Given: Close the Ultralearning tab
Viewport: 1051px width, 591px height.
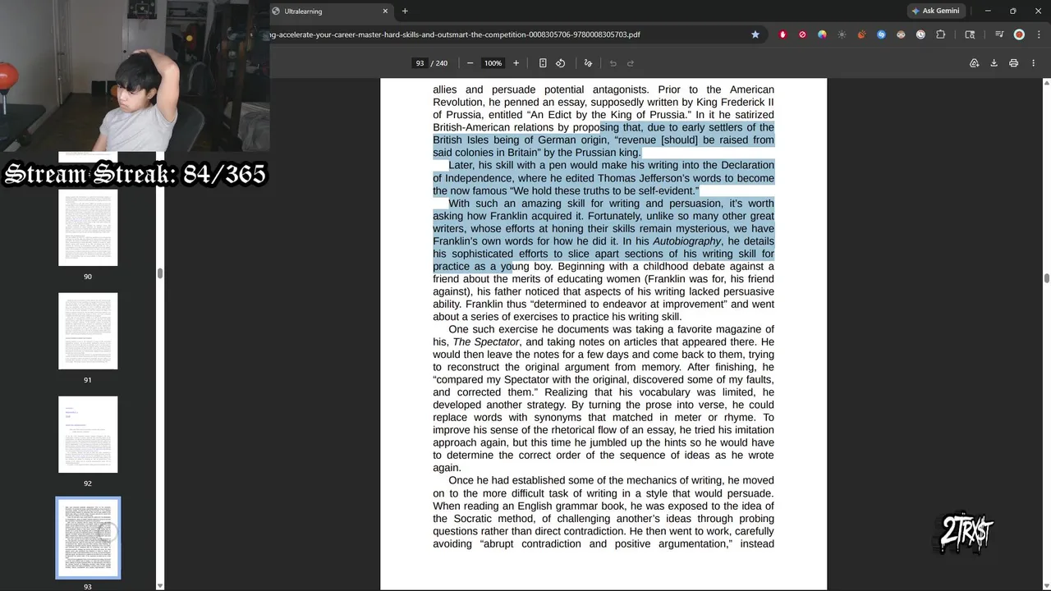Looking at the screenshot, I should tap(385, 11).
